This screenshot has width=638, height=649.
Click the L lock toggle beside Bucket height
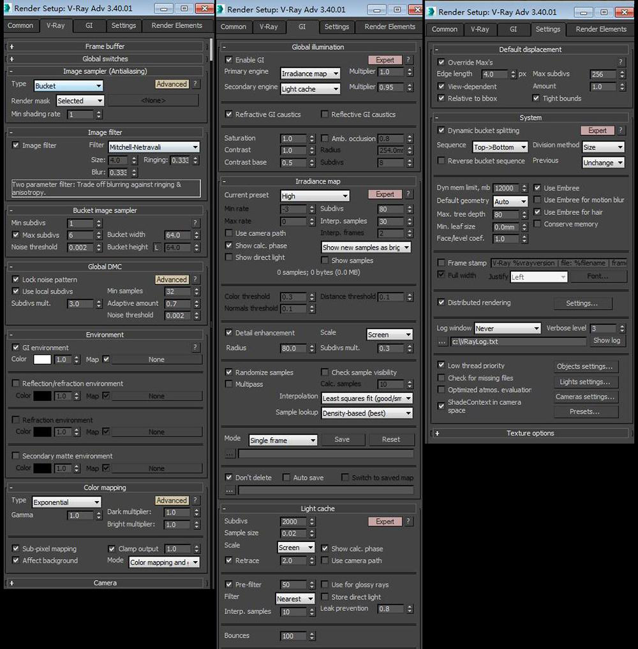pos(156,247)
